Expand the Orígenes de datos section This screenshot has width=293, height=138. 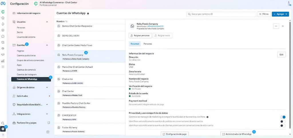[x=47, y=87]
